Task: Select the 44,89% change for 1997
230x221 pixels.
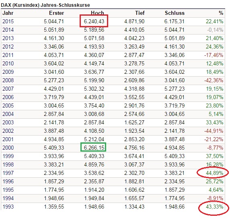Action: coord(214,173)
